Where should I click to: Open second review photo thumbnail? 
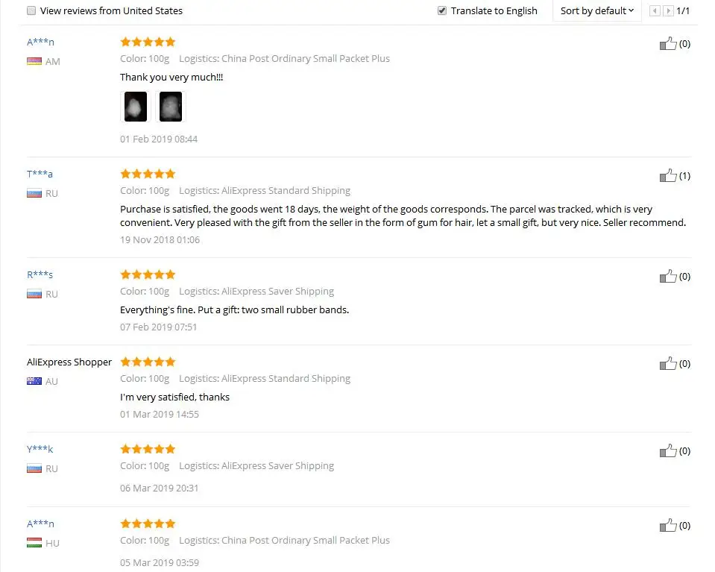171,107
